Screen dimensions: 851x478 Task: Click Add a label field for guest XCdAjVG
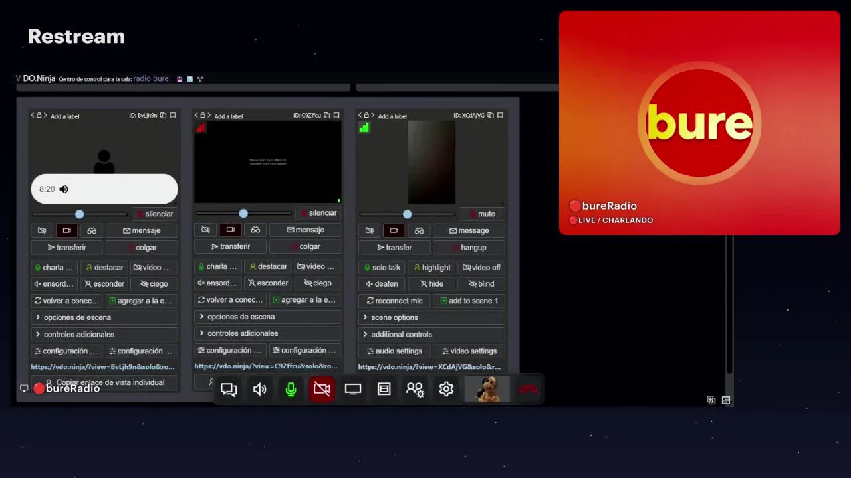(x=392, y=116)
